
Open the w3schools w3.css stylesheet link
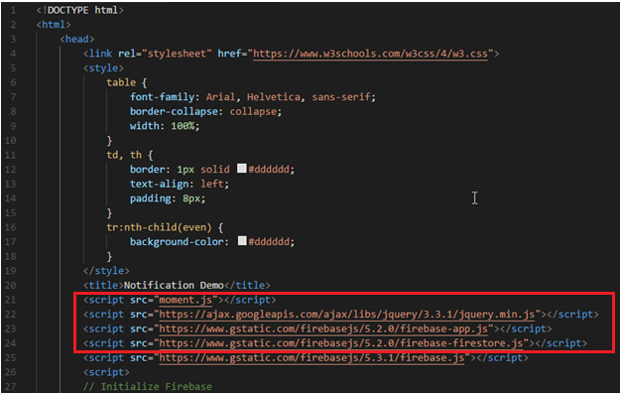(370, 54)
